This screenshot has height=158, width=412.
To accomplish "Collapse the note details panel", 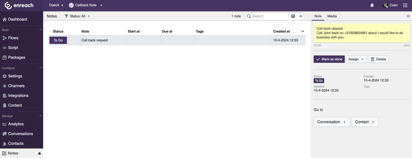I will point(408,16).
